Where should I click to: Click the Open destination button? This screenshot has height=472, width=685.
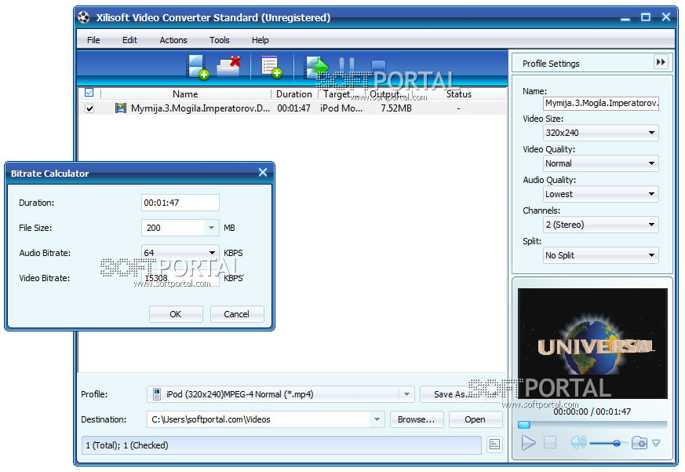point(475,419)
